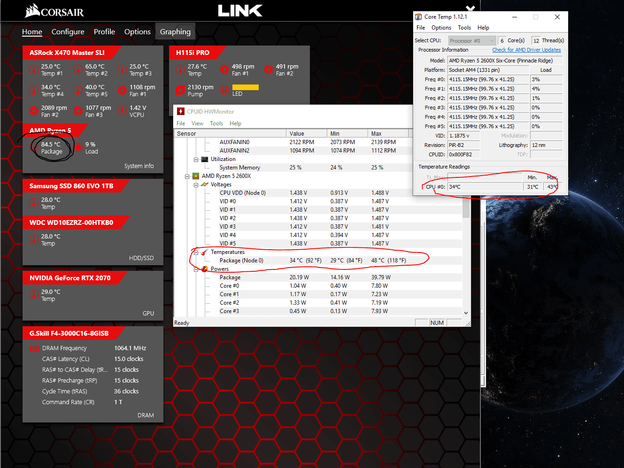Click thermometer icon beside H115i PRO Temp
The height and width of the screenshot is (468, 624).
pos(180,69)
